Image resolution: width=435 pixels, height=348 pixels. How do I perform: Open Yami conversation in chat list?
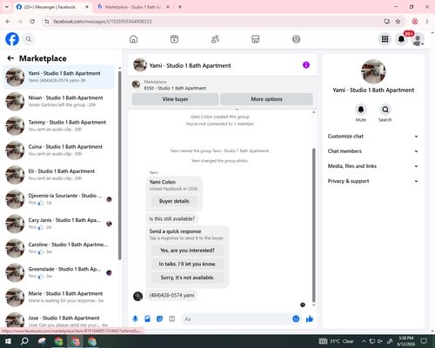(58, 77)
